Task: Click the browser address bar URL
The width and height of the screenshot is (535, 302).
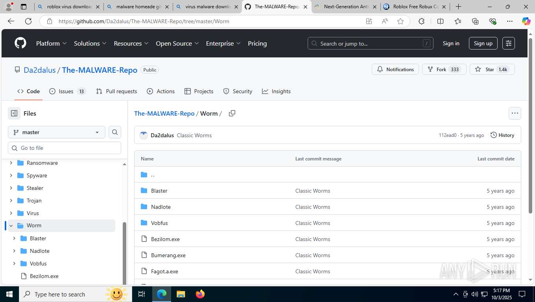Action: [144, 21]
